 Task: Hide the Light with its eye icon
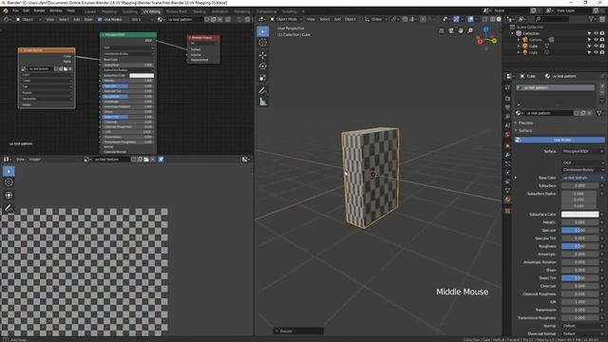click(x=596, y=52)
